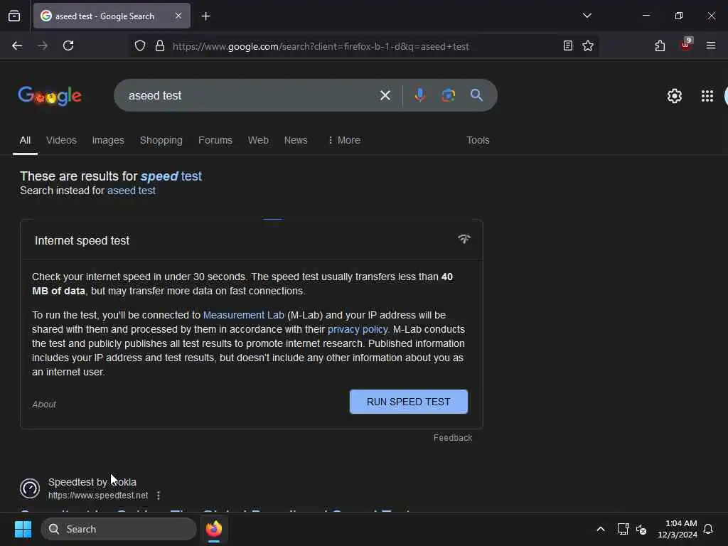Screen dimensions: 728x546
Task: Open Google quick settings gear
Action: pyautogui.click(x=674, y=96)
